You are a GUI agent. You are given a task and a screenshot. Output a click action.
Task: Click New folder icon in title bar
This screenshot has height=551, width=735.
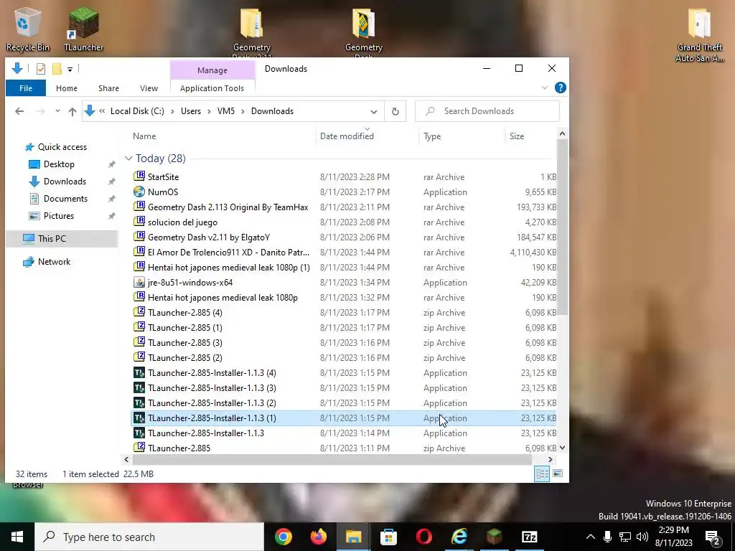click(x=57, y=69)
